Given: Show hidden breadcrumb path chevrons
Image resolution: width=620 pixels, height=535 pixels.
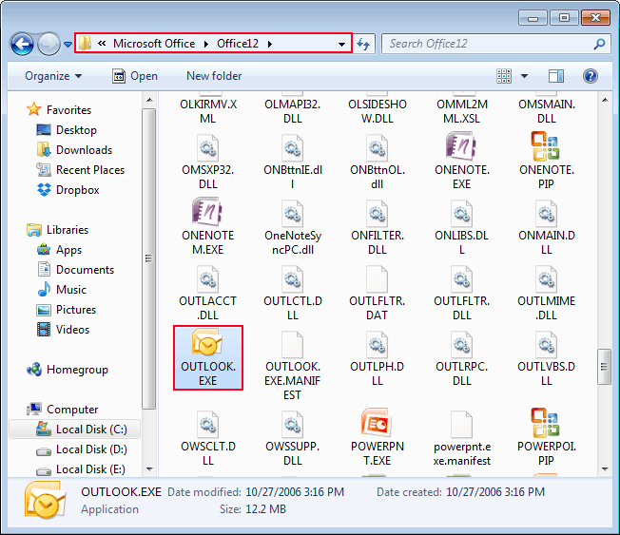Looking at the screenshot, I should [102, 44].
